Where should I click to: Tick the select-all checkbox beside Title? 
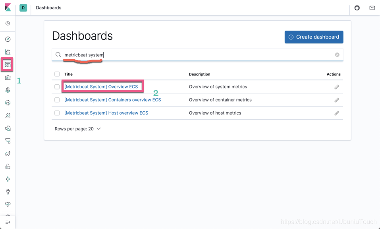click(57, 74)
